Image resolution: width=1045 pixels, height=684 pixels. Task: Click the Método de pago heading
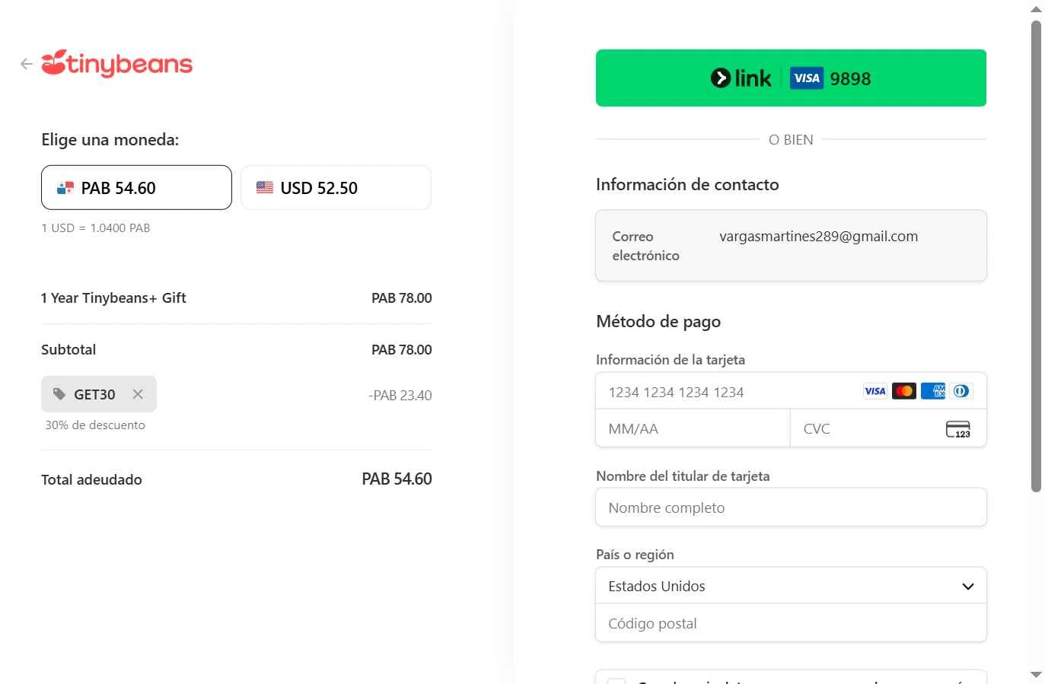click(658, 321)
